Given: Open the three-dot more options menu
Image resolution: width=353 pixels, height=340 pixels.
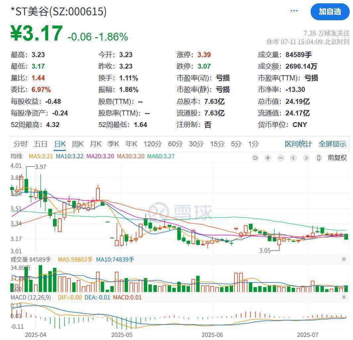Looking at the screenshot, I should click(294, 11).
